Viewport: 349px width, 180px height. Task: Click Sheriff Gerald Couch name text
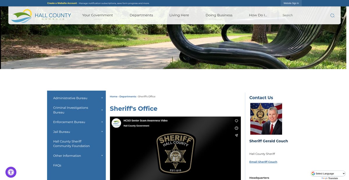click(x=268, y=141)
